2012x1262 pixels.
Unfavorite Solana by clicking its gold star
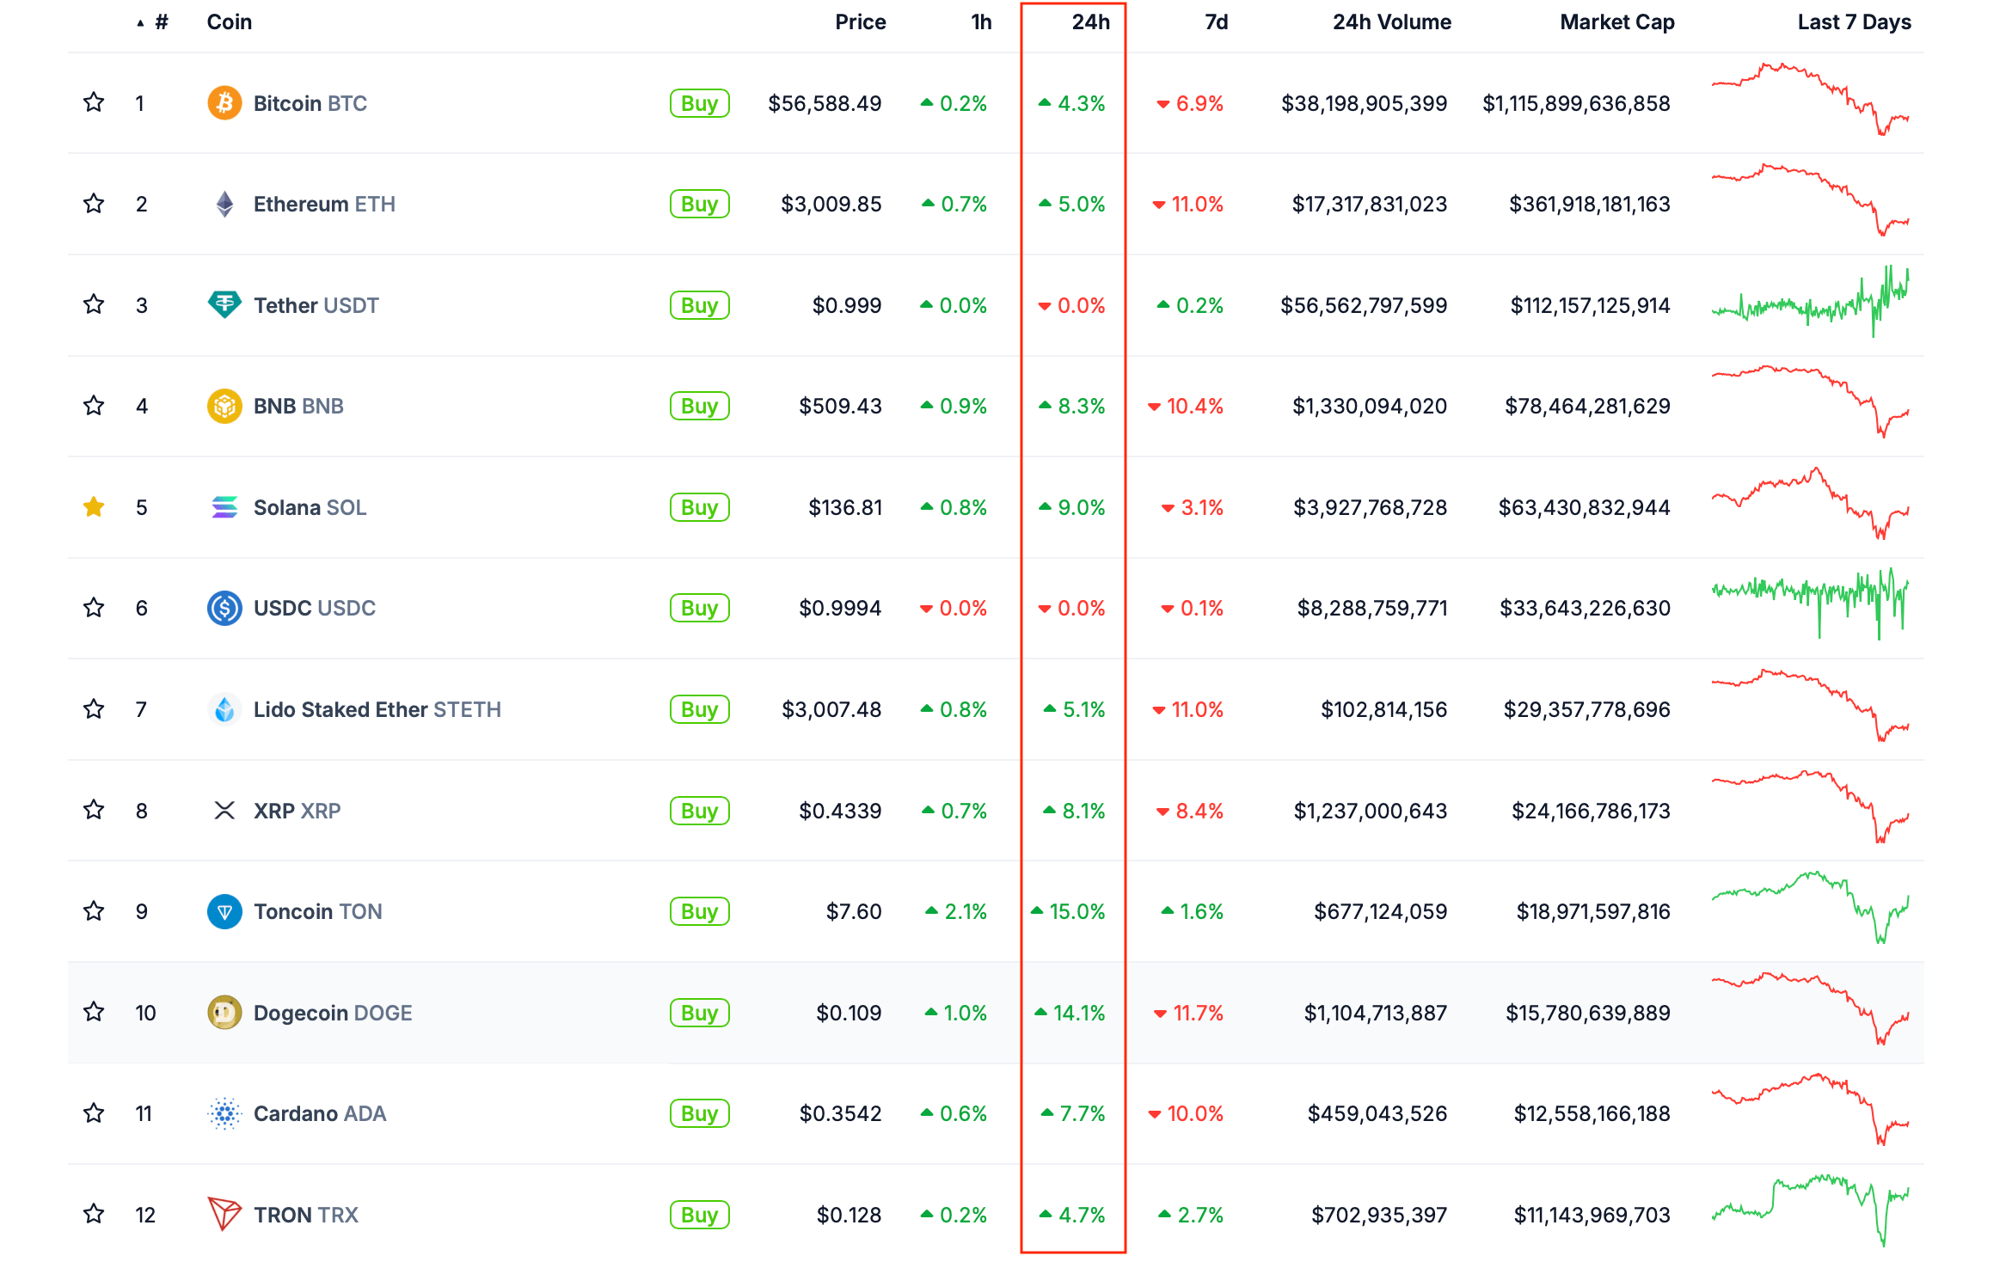94,507
